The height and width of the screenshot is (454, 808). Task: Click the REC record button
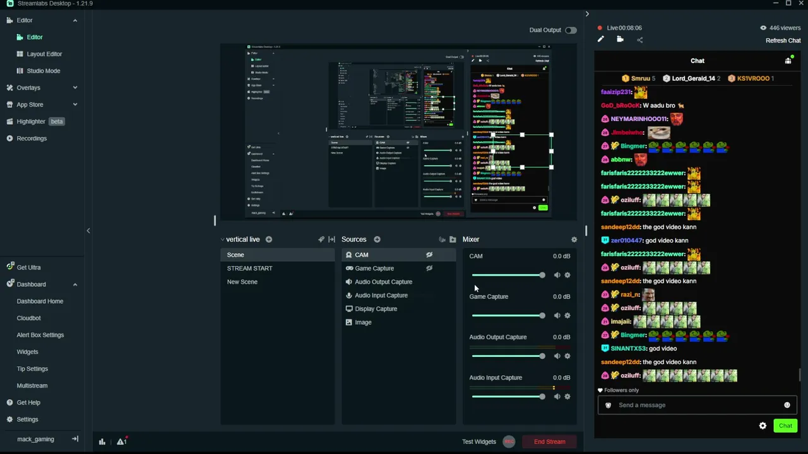[509, 441]
